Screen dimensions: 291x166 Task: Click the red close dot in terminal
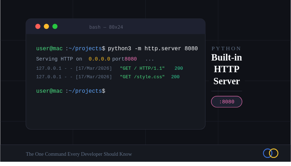coord(38,27)
